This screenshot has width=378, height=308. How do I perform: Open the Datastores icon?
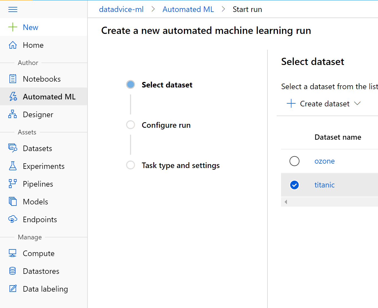click(x=12, y=271)
